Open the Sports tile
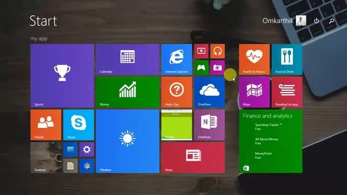This screenshot has height=195, width=347. (62, 76)
